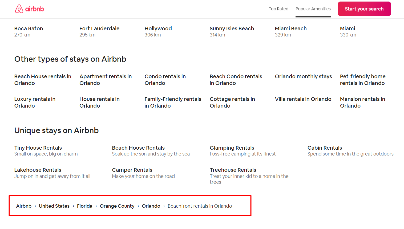The width and height of the screenshot is (404, 229).
Task: Select Miami Beach from nearby destinations
Action: pyautogui.click(x=291, y=28)
